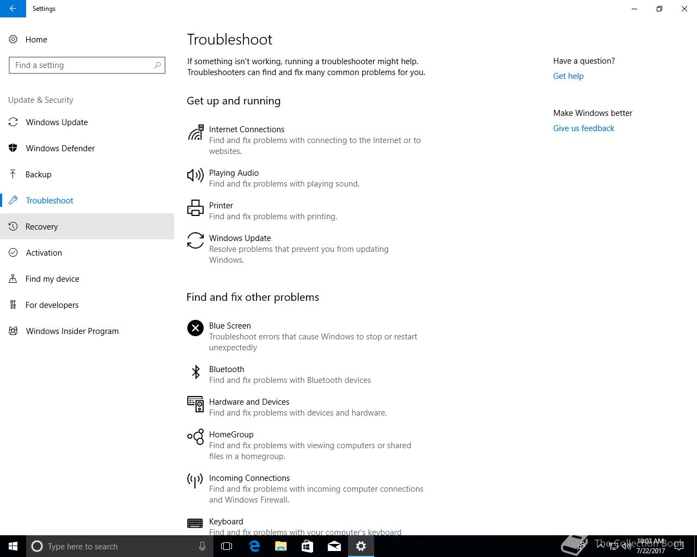Viewport: 697px width, 557px height.
Task: Open the Action Center notification icon
Action: click(679, 546)
